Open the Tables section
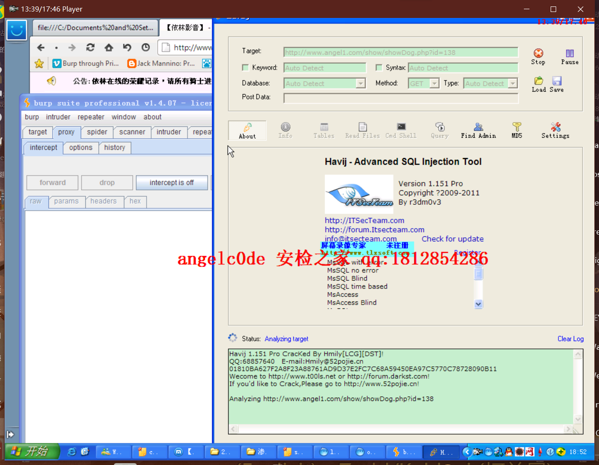Viewport: 599px width, 465px height. (324, 130)
